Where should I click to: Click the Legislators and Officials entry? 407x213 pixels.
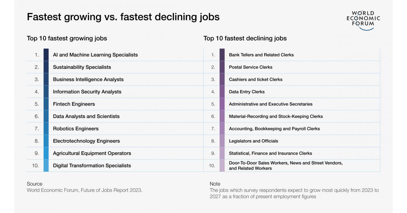253,141
